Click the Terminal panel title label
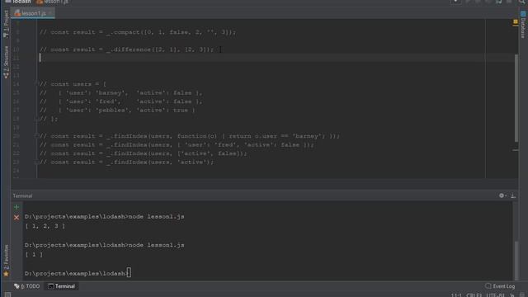Viewport: 528px width, 297px height. tap(22, 196)
